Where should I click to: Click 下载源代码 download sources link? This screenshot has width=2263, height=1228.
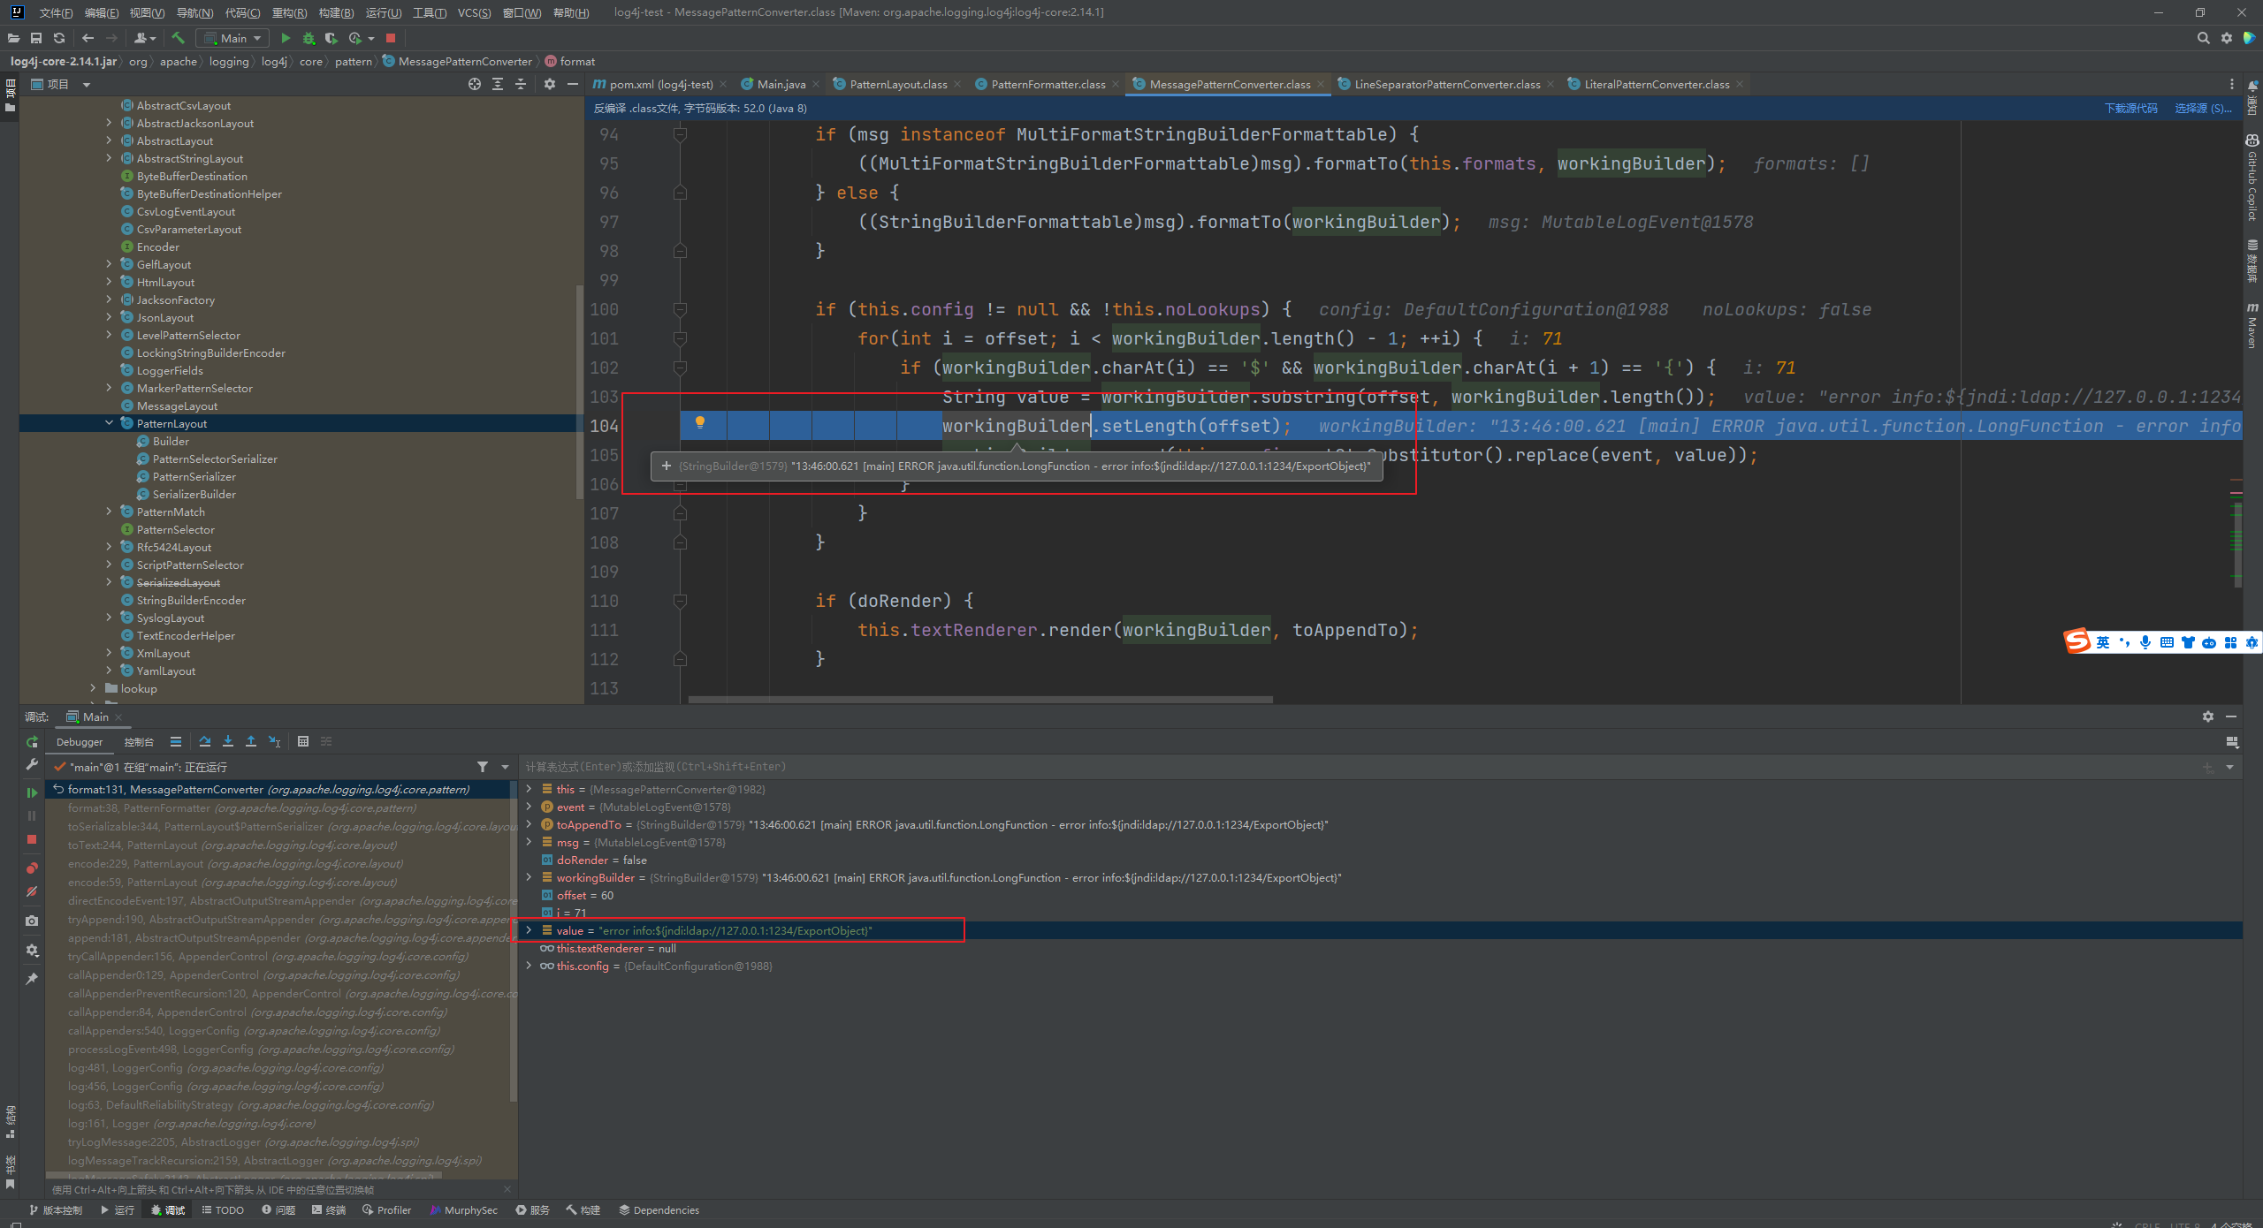click(2130, 108)
